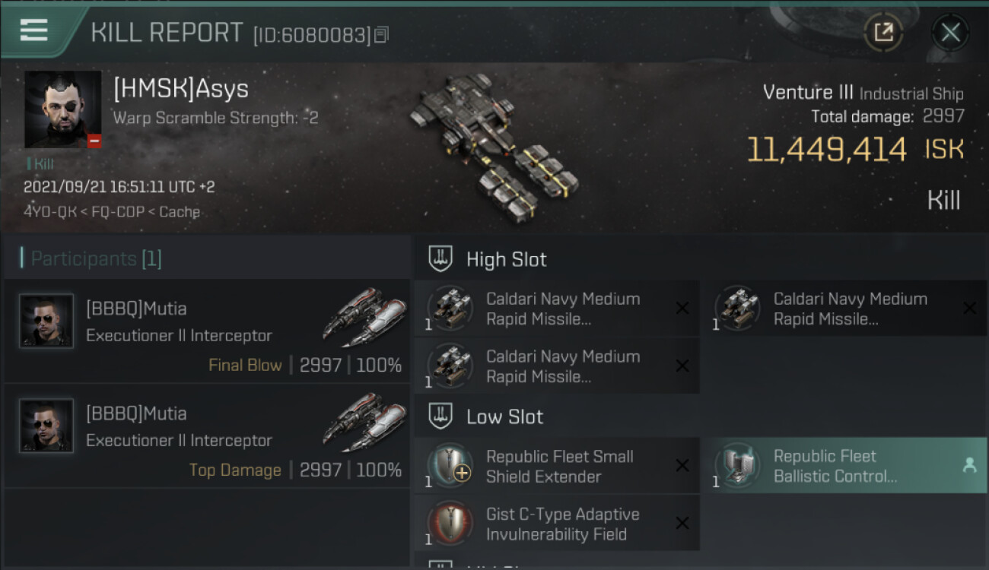Open the 4YO-QK system location link
This screenshot has width=989, height=570.
[x=50, y=211]
